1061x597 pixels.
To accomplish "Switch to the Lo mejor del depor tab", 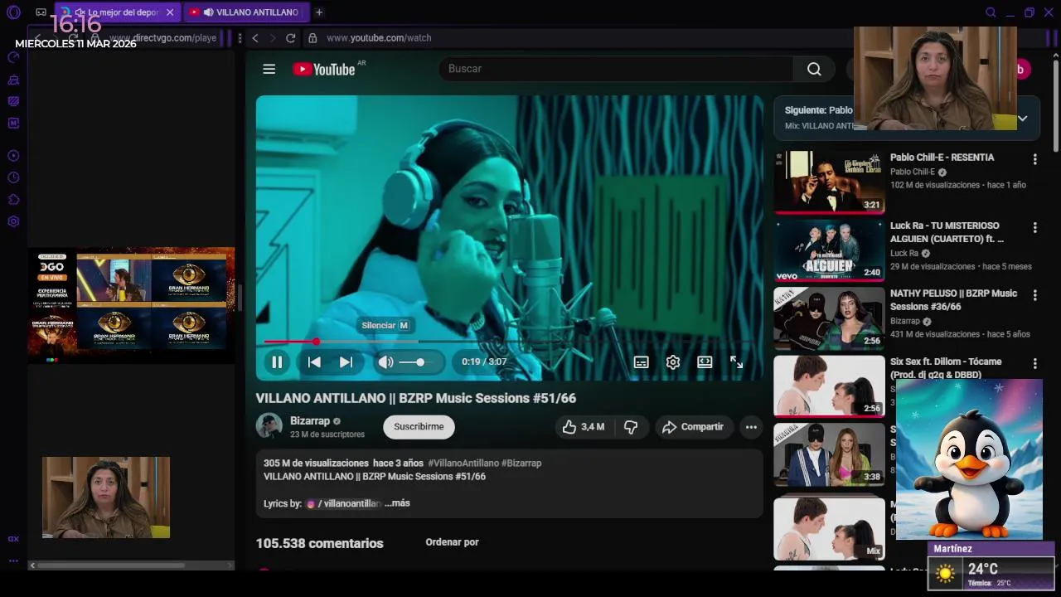I will tap(116, 12).
